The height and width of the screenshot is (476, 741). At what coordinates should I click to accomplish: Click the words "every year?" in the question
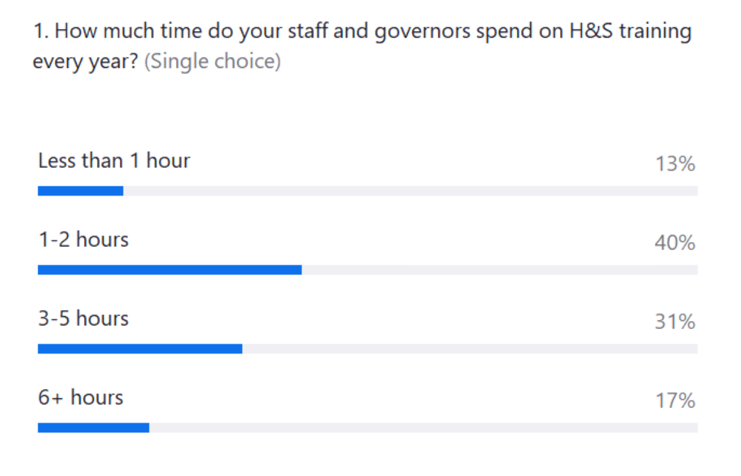click(x=85, y=62)
